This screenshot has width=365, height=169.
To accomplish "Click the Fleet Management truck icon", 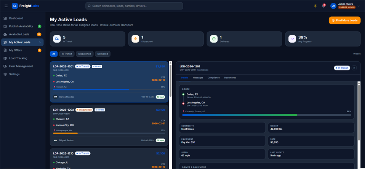I will 5,66.
